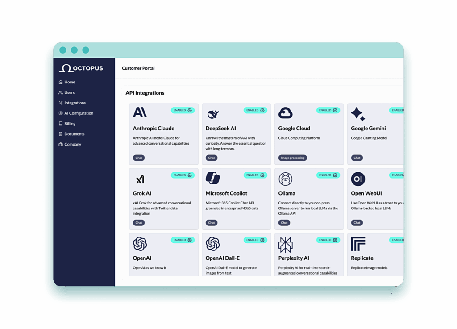
Task: Click 'OpenAI as we know it' text
Action: point(150,268)
